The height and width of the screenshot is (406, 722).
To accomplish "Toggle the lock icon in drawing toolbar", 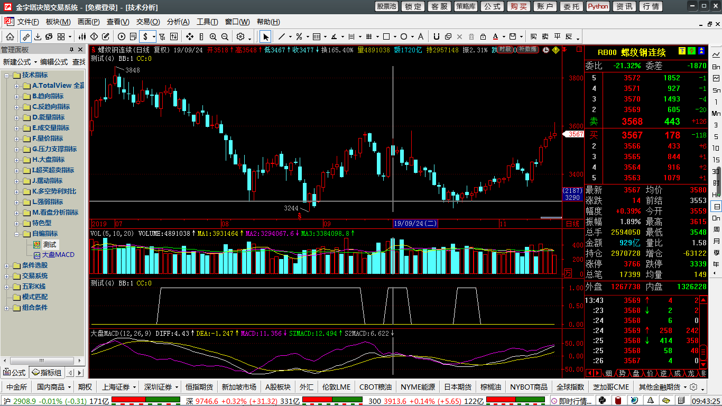I will [x=483, y=36].
